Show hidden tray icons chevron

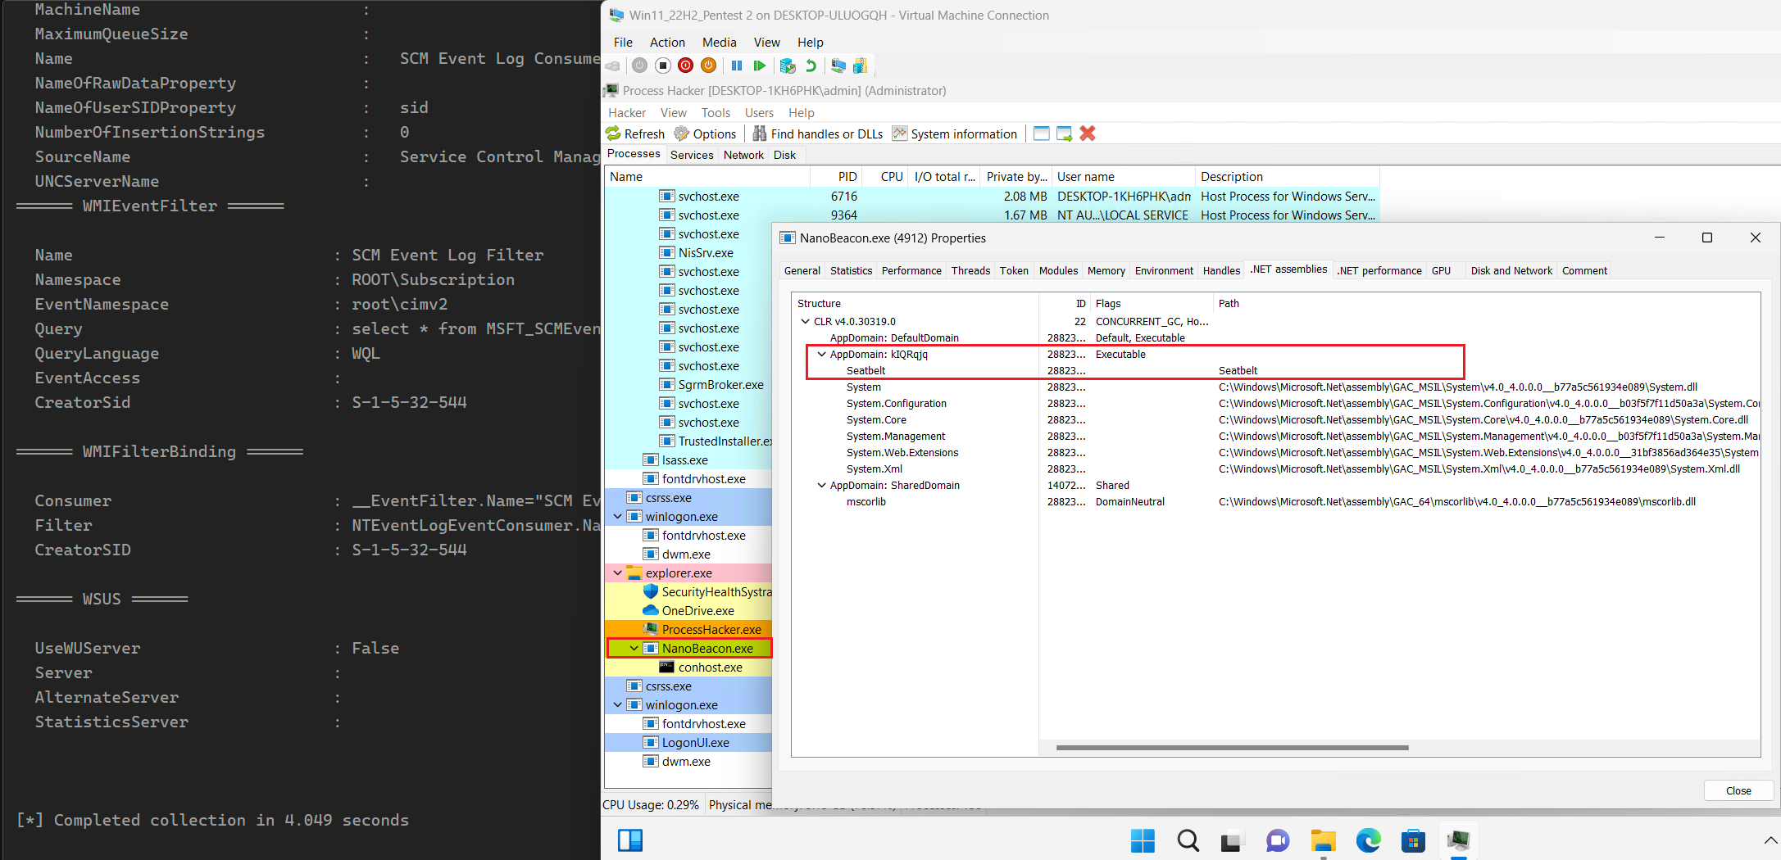tap(1770, 840)
